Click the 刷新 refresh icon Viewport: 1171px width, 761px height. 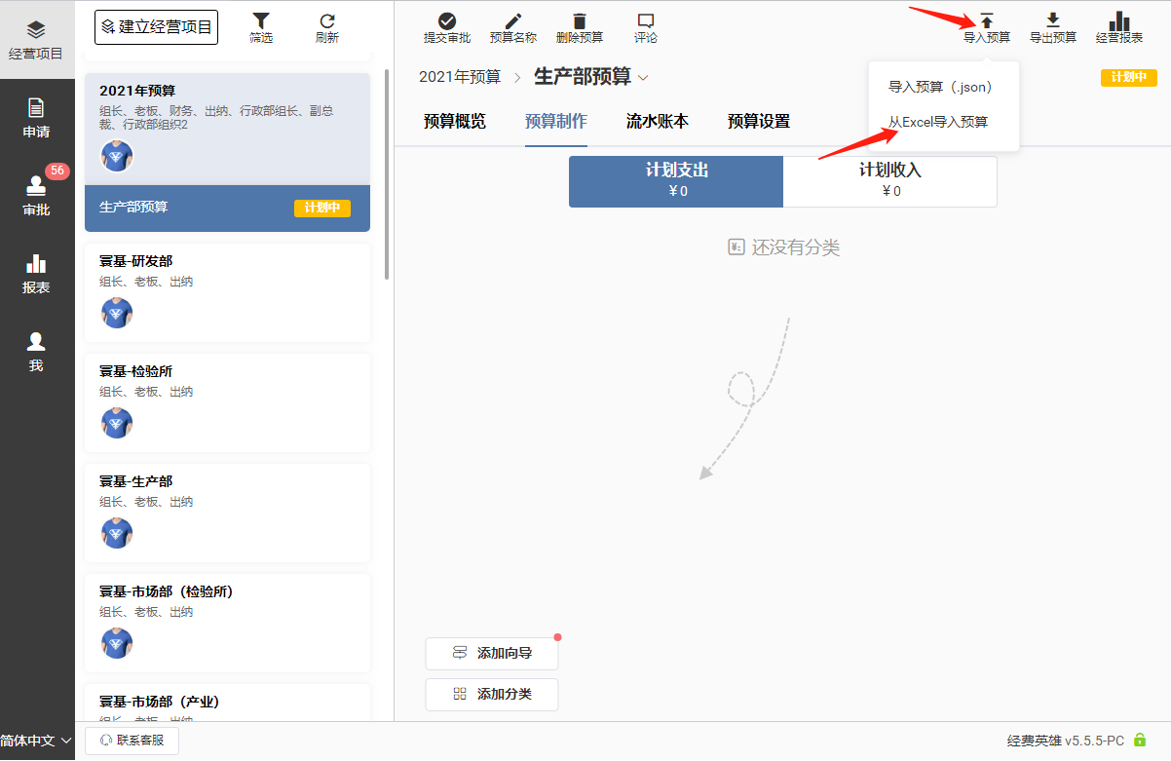[x=327, y=21]
